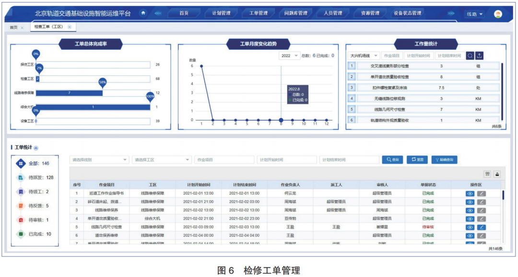Click the edit icon for 轨道几何尺寸检查 row
The width and height of the screenshot is (518, 277).
pos(482,227)
